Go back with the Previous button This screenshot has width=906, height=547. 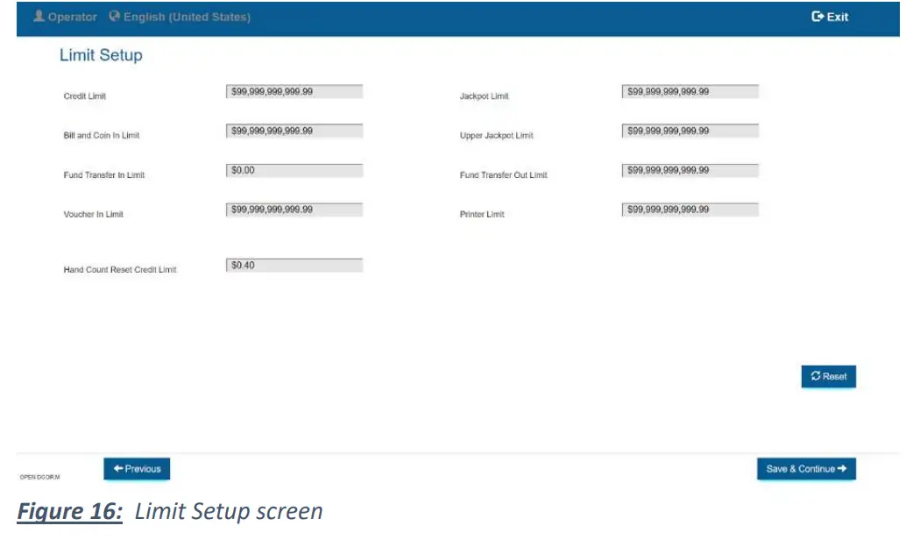pyautogui.click(x=137, y=469)
